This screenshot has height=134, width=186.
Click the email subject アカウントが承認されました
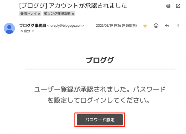coord(88,6)
